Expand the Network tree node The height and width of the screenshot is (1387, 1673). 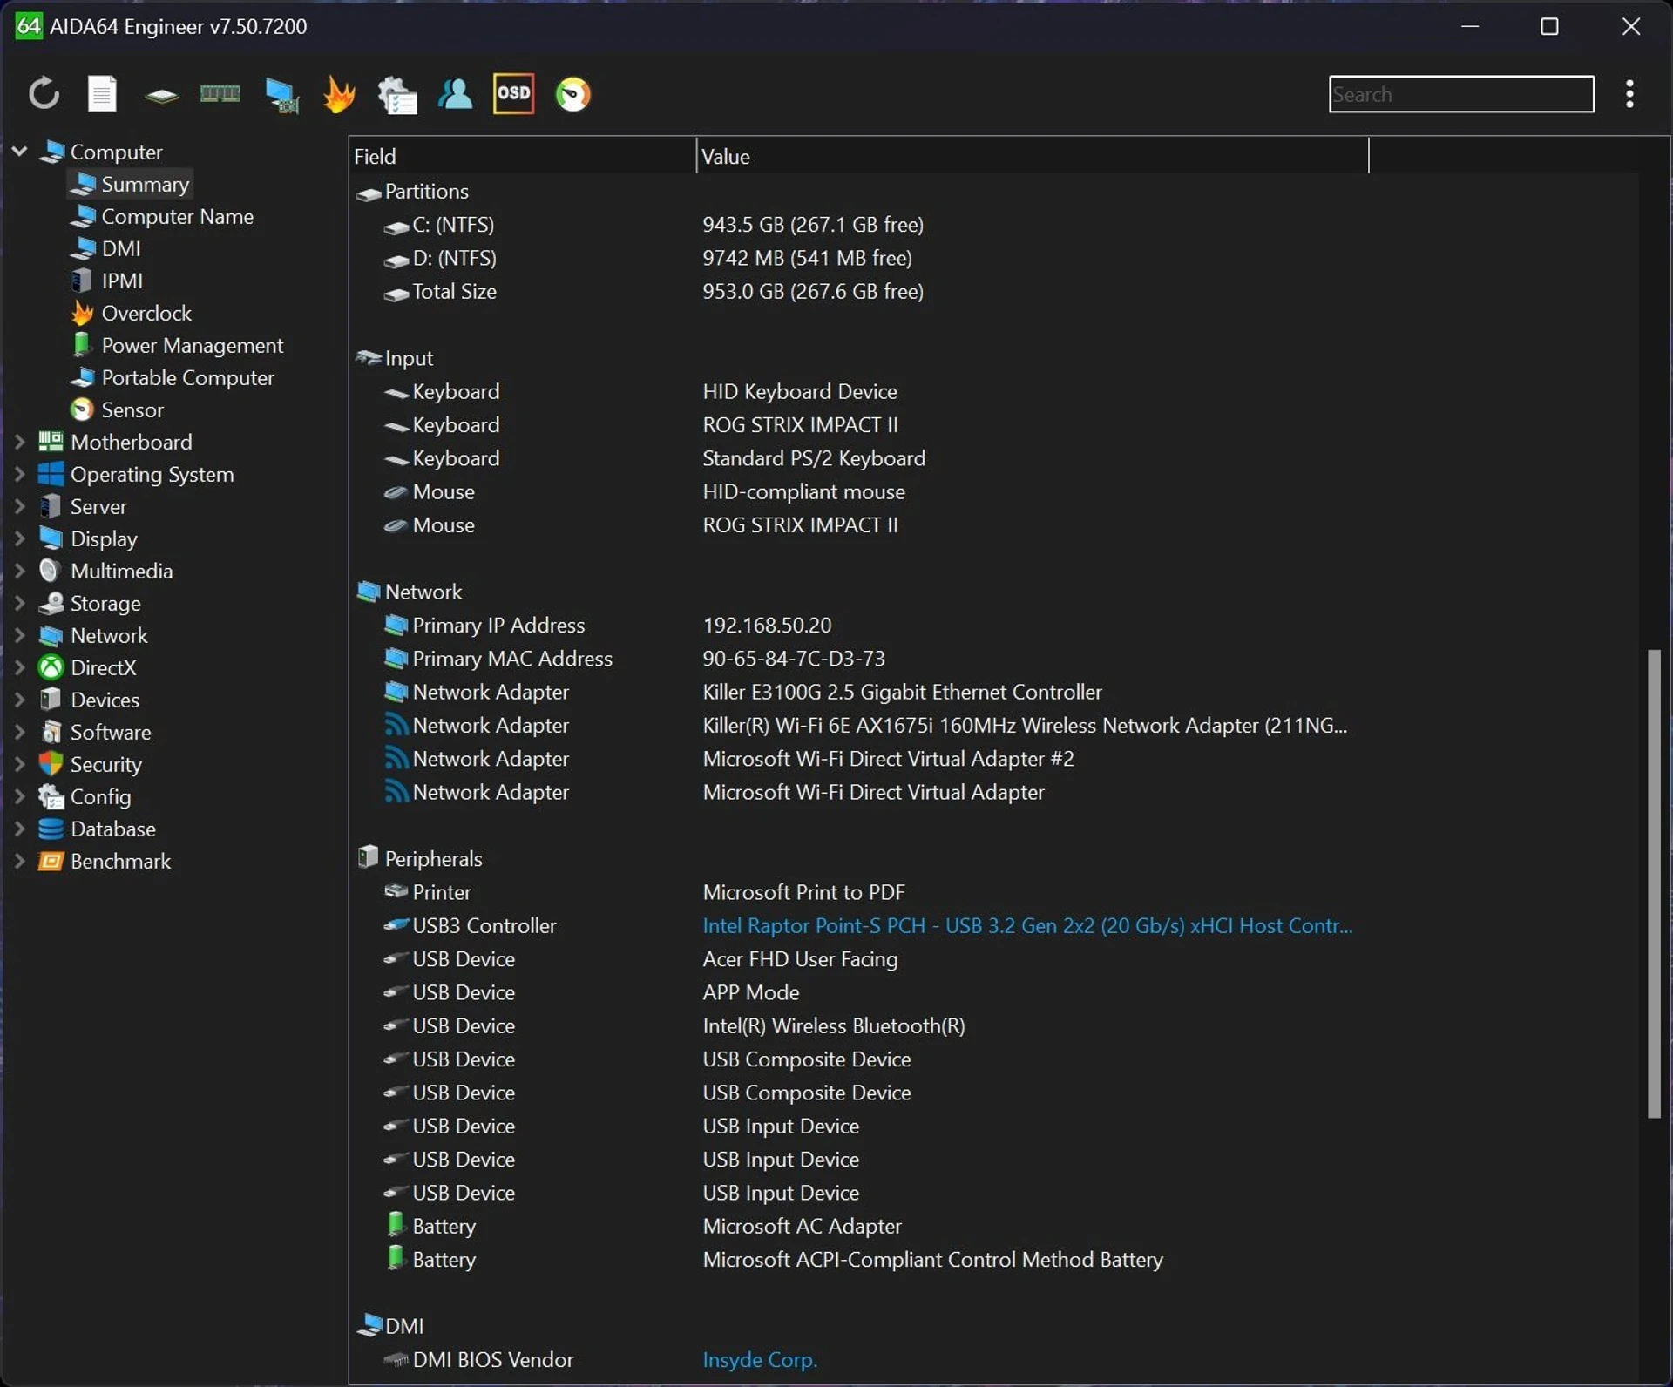pyautogui.click(x=19, y=635)
